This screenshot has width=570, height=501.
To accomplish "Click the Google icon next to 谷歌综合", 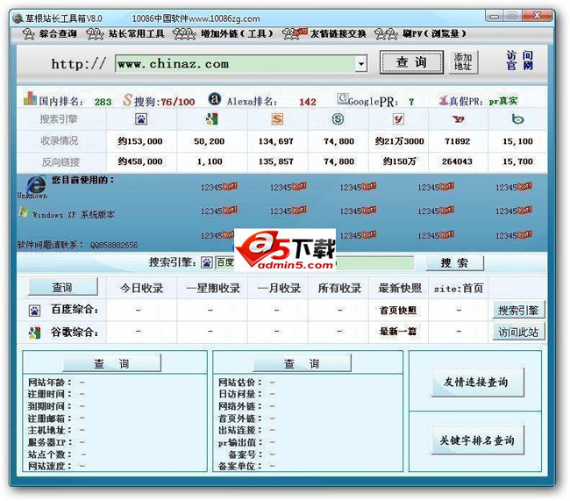I will 34,333.
